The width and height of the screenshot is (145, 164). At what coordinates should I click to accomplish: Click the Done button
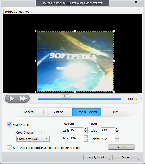point(126,157)
